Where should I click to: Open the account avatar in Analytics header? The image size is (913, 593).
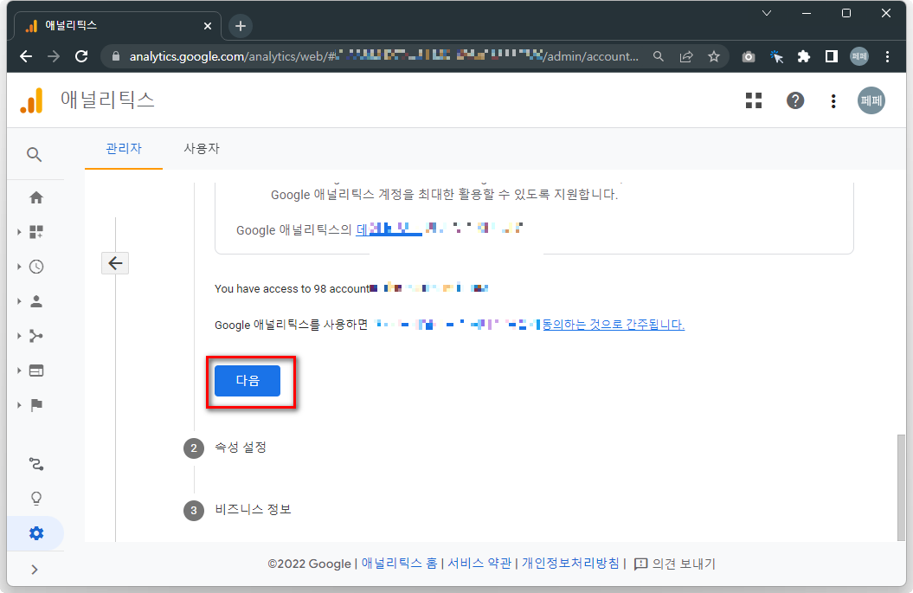[871, 100]
